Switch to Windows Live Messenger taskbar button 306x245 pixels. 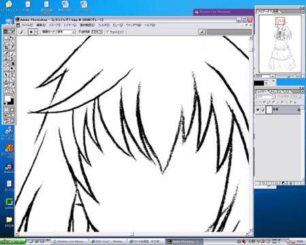(69, 242)
